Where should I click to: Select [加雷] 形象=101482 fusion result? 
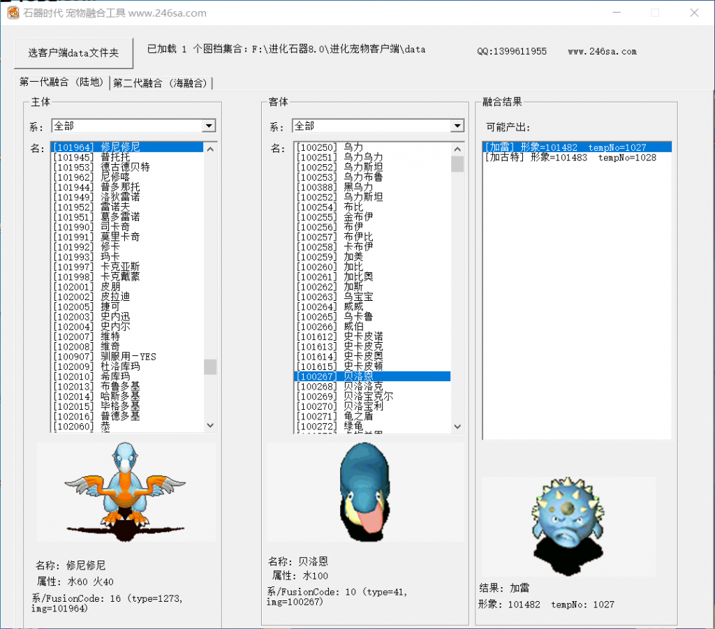(577, 147)
